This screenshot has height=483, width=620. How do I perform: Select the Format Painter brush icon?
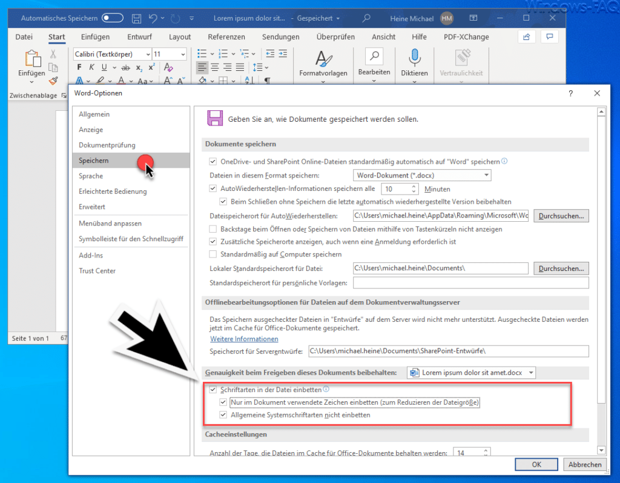pyautogui.click(x=53, y=81)
